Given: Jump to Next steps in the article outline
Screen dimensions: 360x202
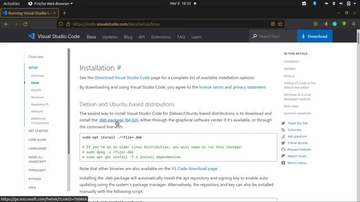Looking at the screenshot, I should pos(291,106).
